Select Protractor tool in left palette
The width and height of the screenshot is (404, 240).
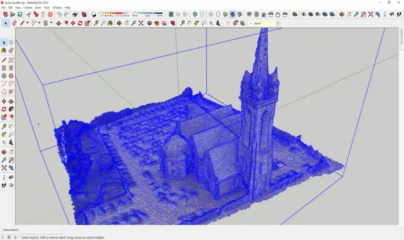click(4, 134)
